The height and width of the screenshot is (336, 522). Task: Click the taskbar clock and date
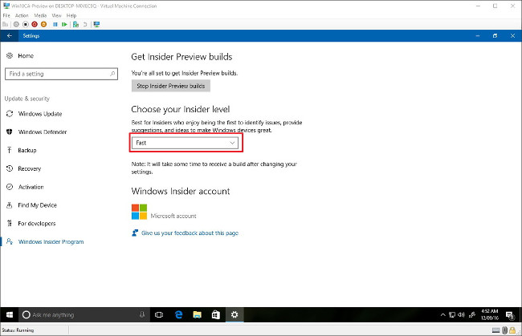click(x=490, y=314)
